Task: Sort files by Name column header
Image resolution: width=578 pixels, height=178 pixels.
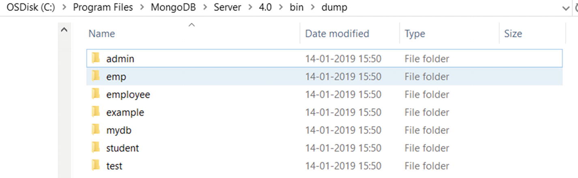Action: 101,34
